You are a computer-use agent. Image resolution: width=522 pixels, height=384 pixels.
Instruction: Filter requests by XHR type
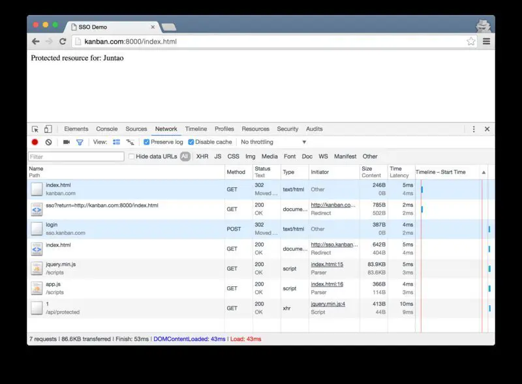202,156
